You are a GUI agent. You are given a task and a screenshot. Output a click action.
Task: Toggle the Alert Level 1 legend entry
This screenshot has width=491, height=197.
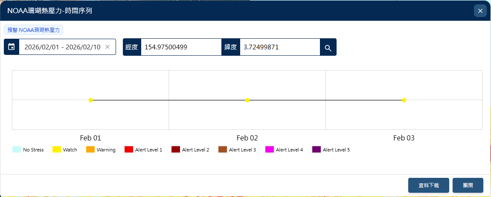(x=143, y=150)
